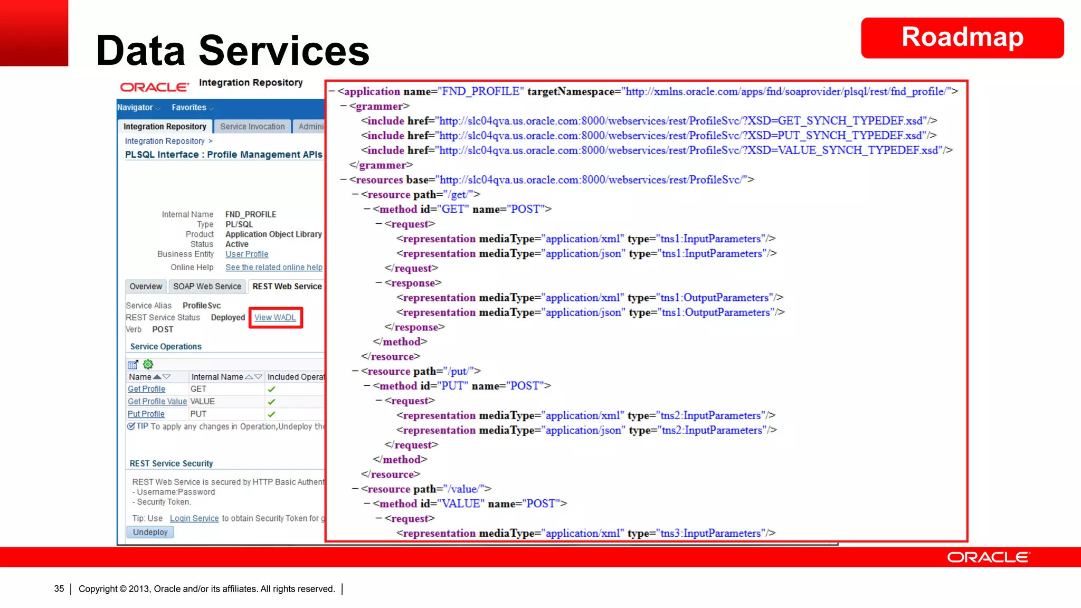
Task: Collapse the request node under method VALUE
Action: [379, 519]
